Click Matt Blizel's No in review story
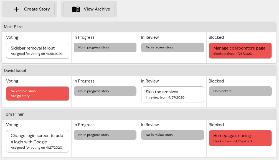This screenshot has height=160, width=279. pos(173,47)
